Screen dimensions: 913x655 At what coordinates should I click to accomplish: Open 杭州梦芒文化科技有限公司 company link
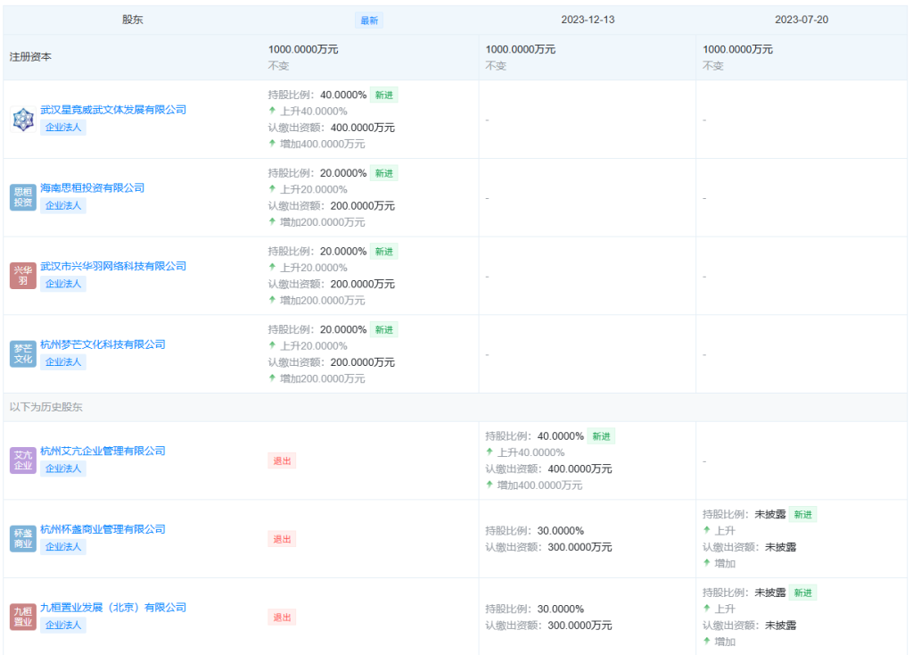tap(103, 344)
